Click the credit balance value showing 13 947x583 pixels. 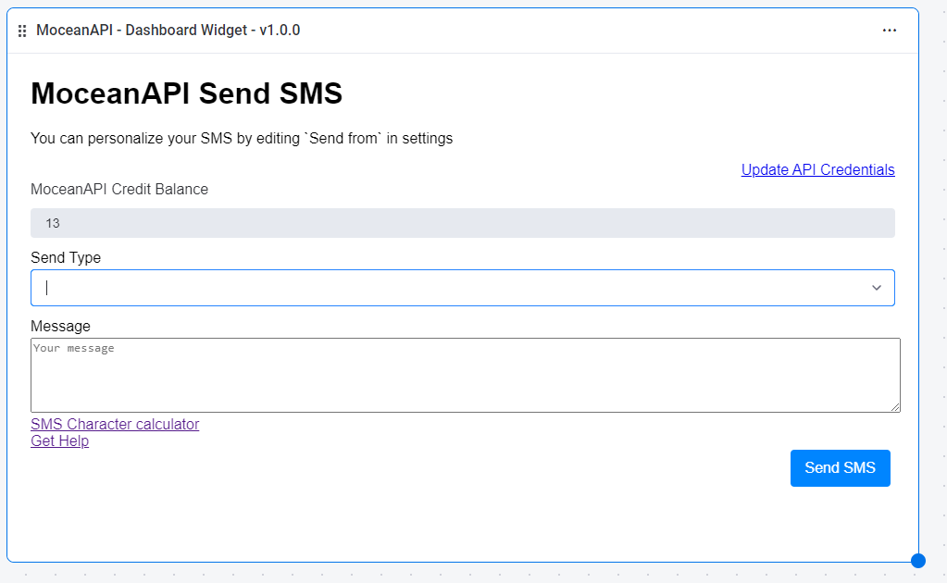(53, 222)
